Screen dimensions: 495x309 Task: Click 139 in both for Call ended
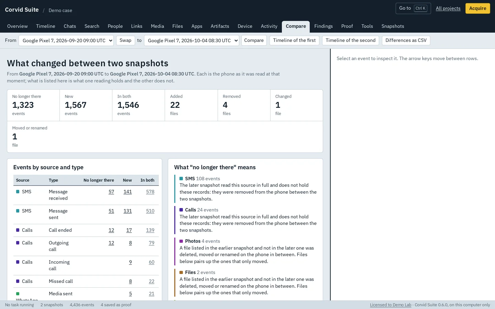(x=150, y=230)
